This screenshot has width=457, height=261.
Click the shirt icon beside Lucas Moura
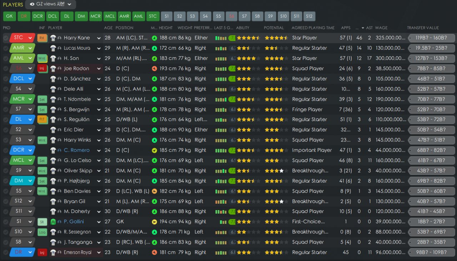pos(53,48)
